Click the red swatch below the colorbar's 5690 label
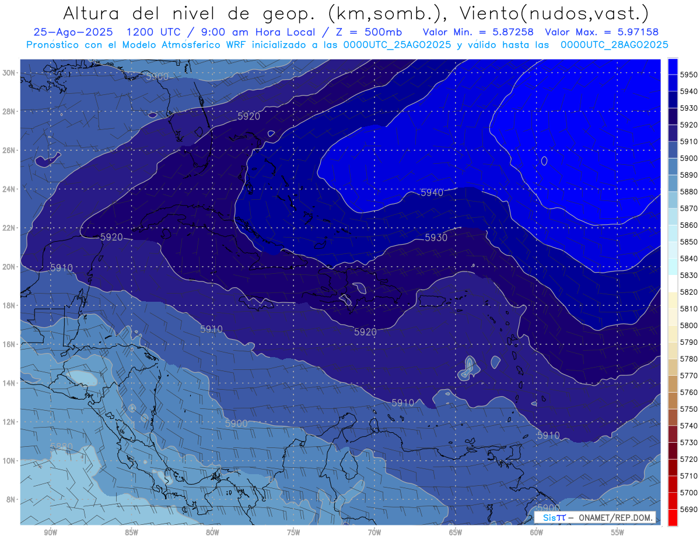The image size is (700, 540). pyautogui.click(x=673, y=517)
